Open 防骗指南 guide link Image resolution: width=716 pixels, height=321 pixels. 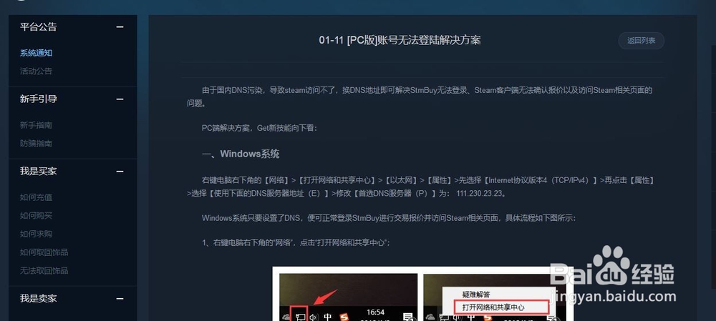[36, 143]
